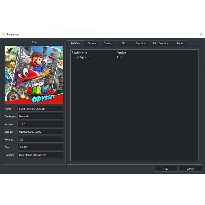Close the Properties dialog window
Image resolution: width=205 pixels, height=205 pixels.
pyautogui.click(x=201, y=34)
